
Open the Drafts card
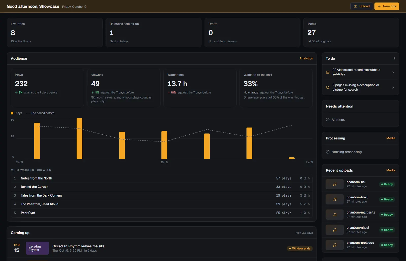point(252,32)
